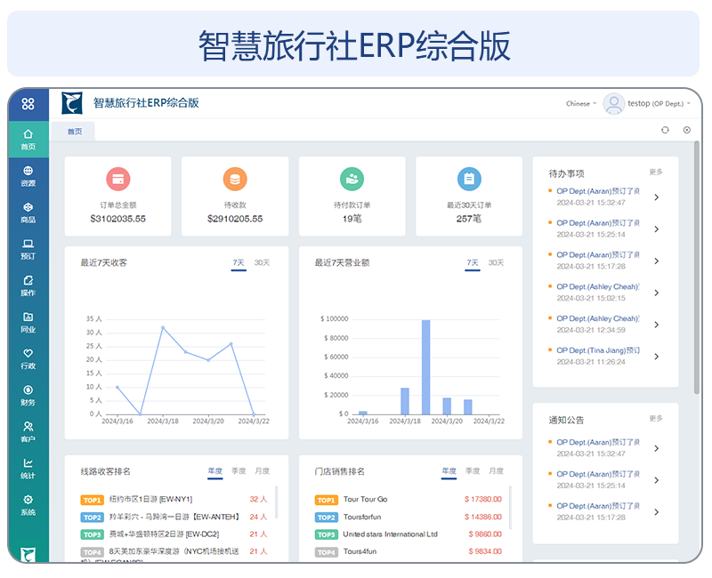The height and width of the screenshot is (578, 712).
Task: Select 月度 in 门店销售排名
Action: tap(497, 471)
